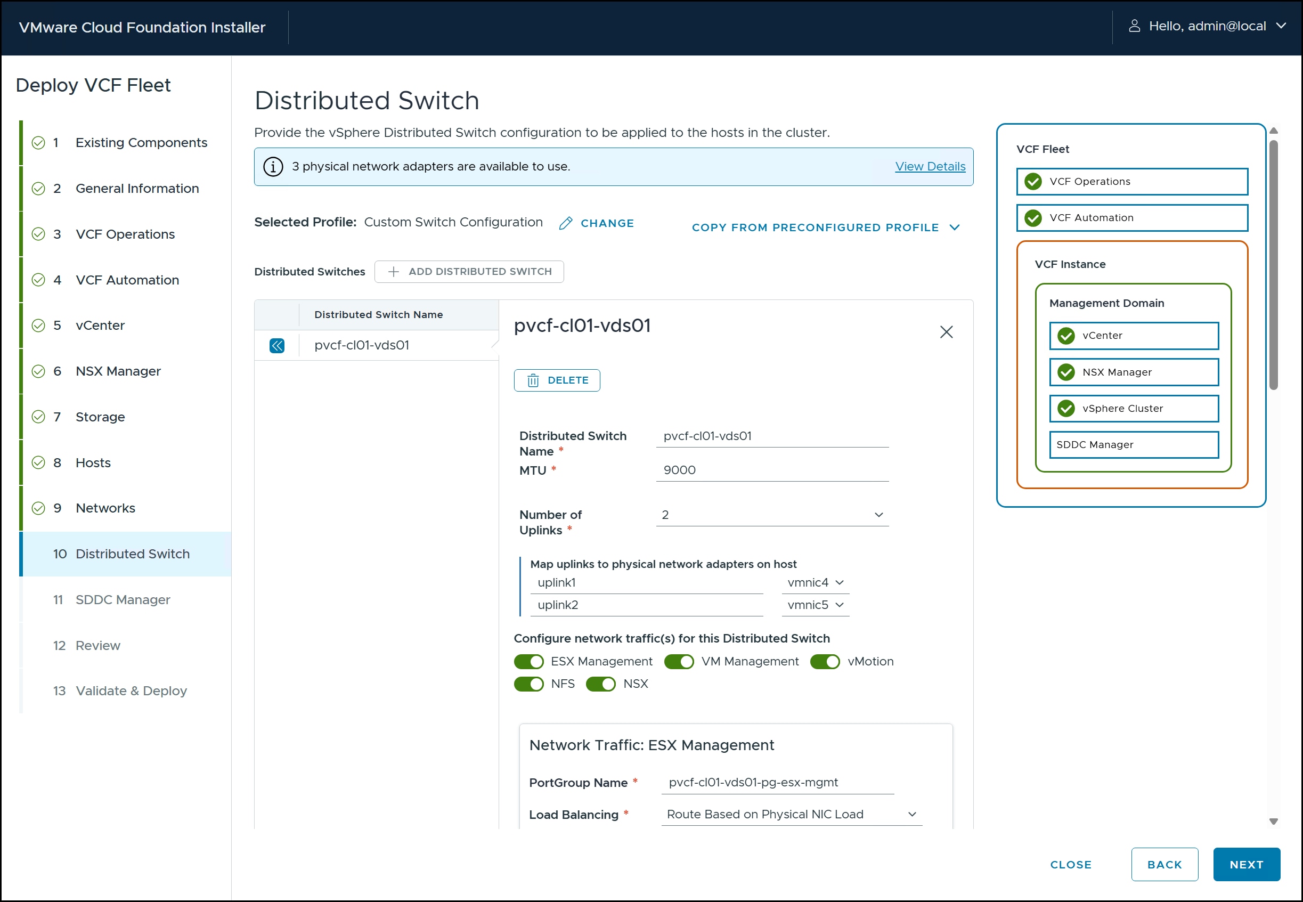Collapse details with the double-chevron row icon
This screenshot has width=1303, height=902.
click(x=277, y=345)
